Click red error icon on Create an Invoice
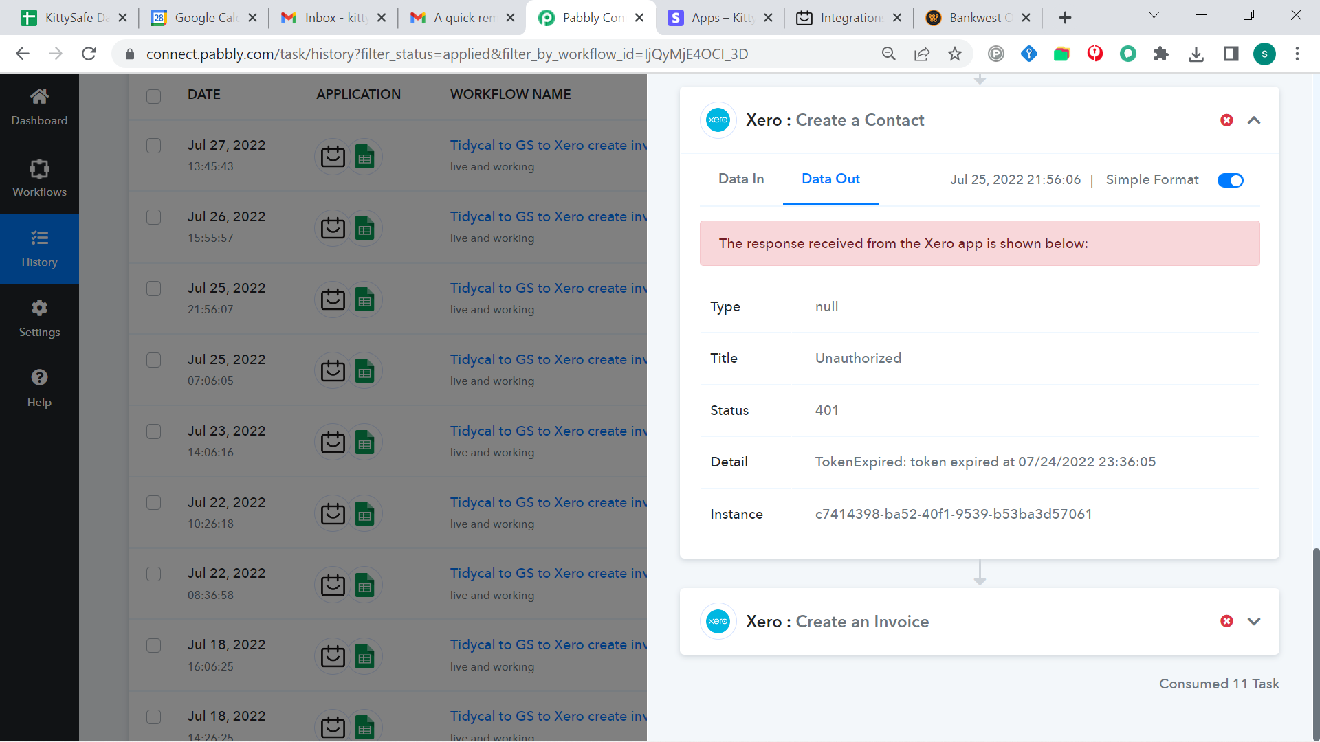The height and width of the screenshot is (742, 1320). point(1226,621)
